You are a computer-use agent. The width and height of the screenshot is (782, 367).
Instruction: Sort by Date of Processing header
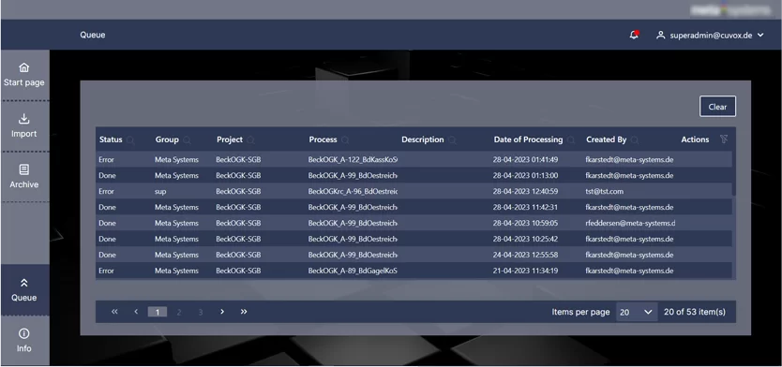coord(529,139)
